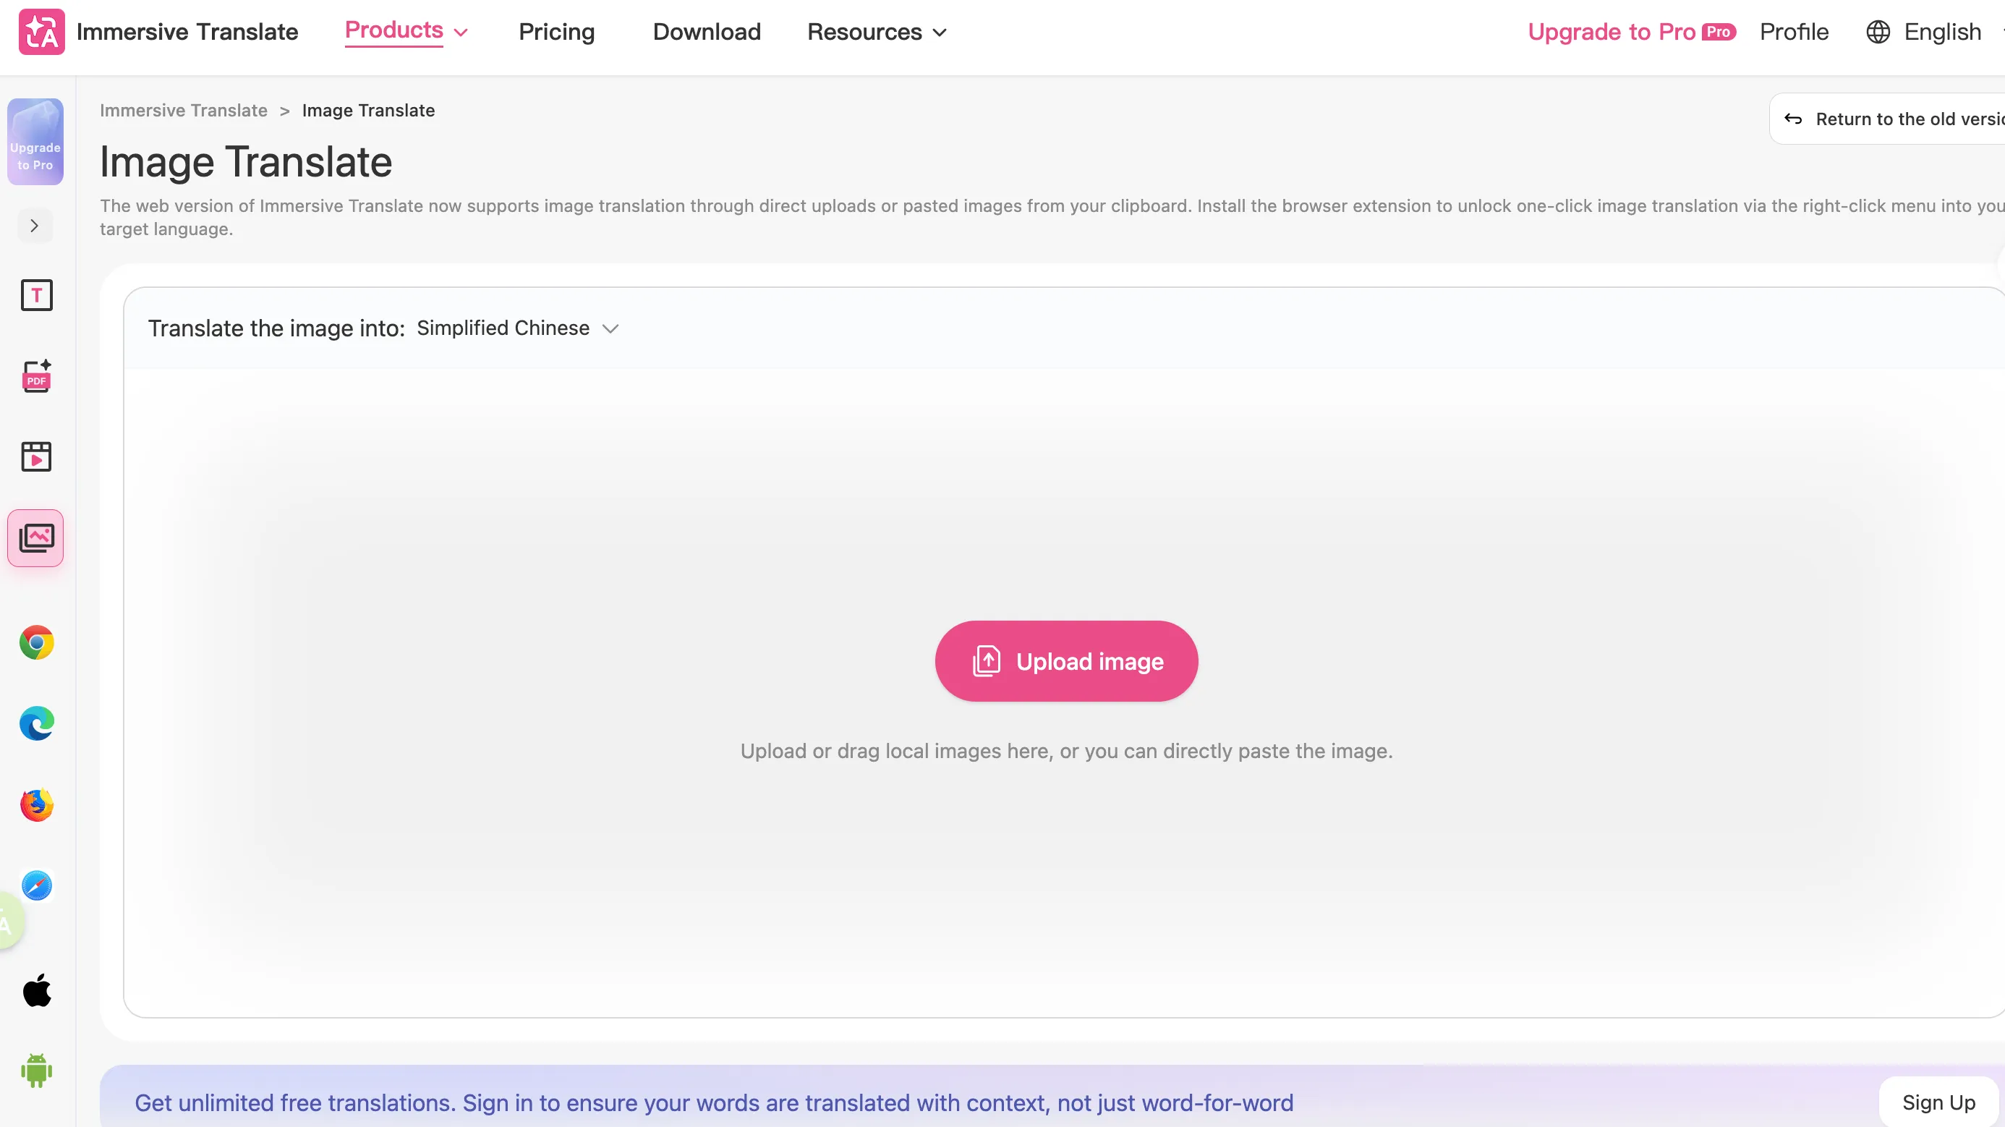Click the Chrome browser icon

36,643
